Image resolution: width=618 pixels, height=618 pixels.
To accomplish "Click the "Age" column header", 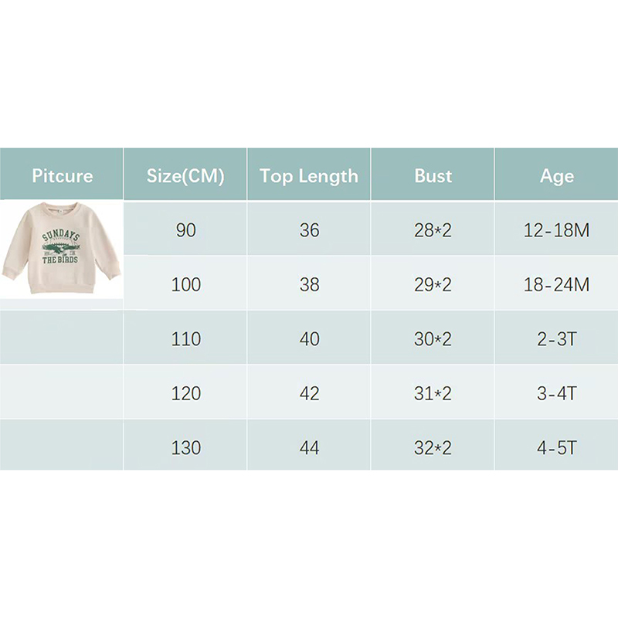I will pyautogui.click(x=556, y=175).
